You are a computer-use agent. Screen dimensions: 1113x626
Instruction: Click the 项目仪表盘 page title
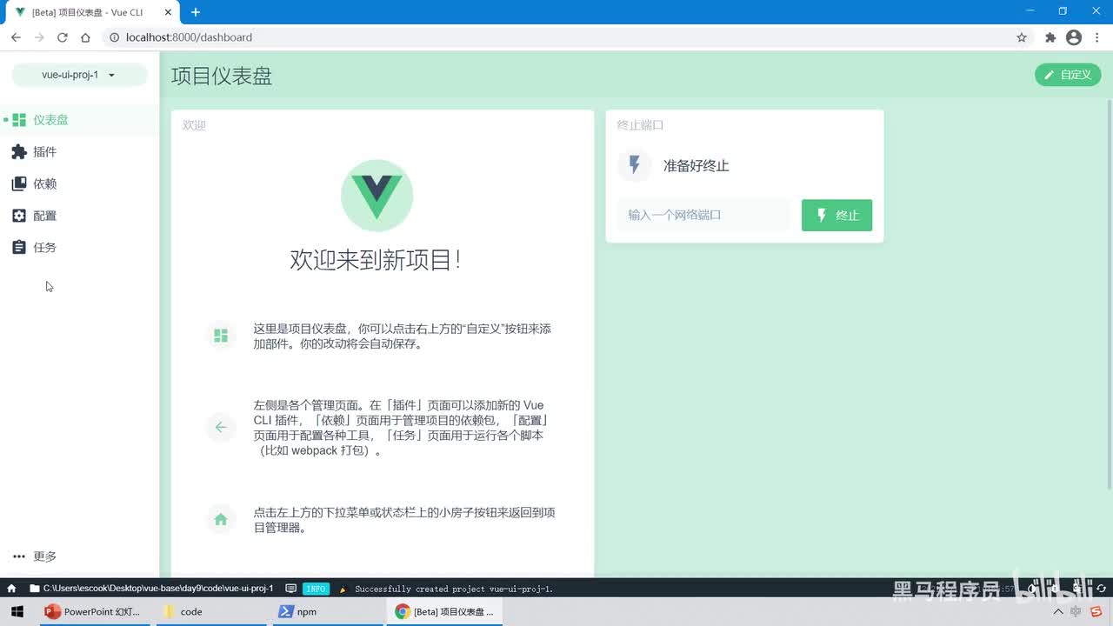pyautogui.click(x=222, y=76)
